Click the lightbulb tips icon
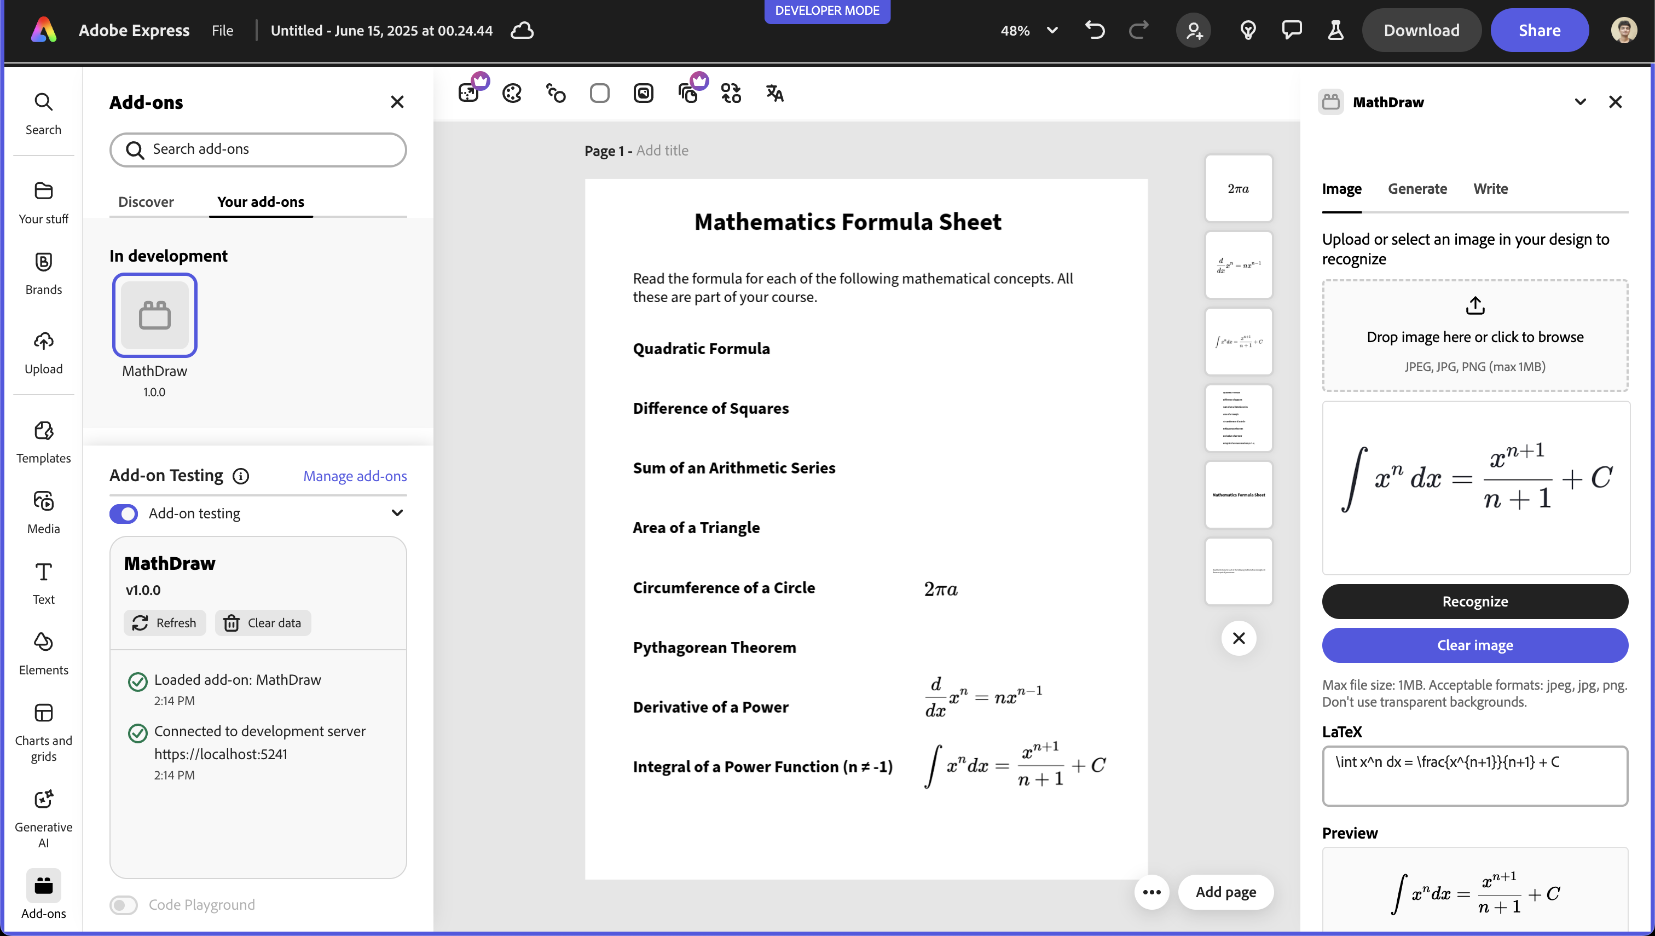This screenshot has height=936, width=1655. tap(1247, 30)
